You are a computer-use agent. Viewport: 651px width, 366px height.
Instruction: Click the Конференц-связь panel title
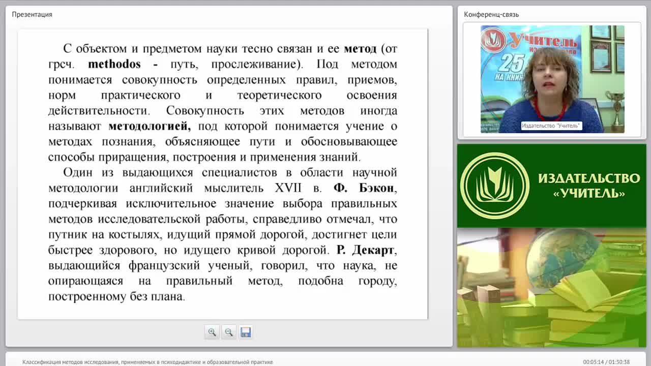point(491,14)
